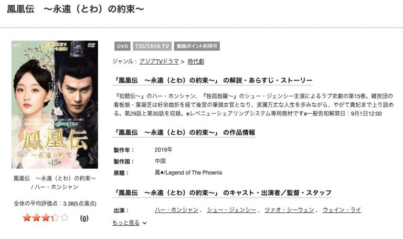403x239 pixels.
Task: Expand cast list via もっと見る link
Action: [x=126, y=223]
